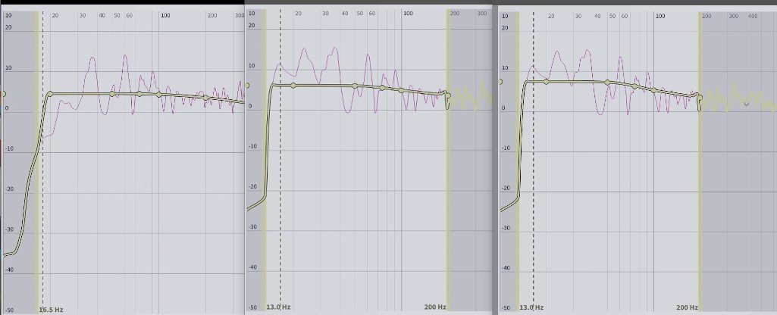Click left graph target point below 50 Hz mark
Screen dimensions: 777x315
(x=112, y=94)
